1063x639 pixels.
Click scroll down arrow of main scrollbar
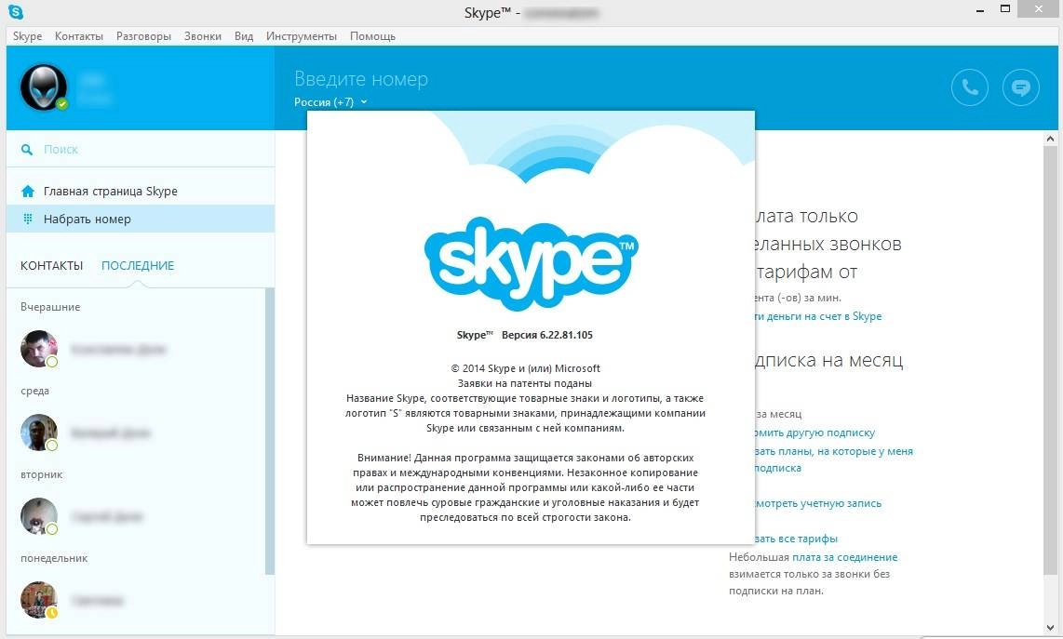(x=1050, y=628)
